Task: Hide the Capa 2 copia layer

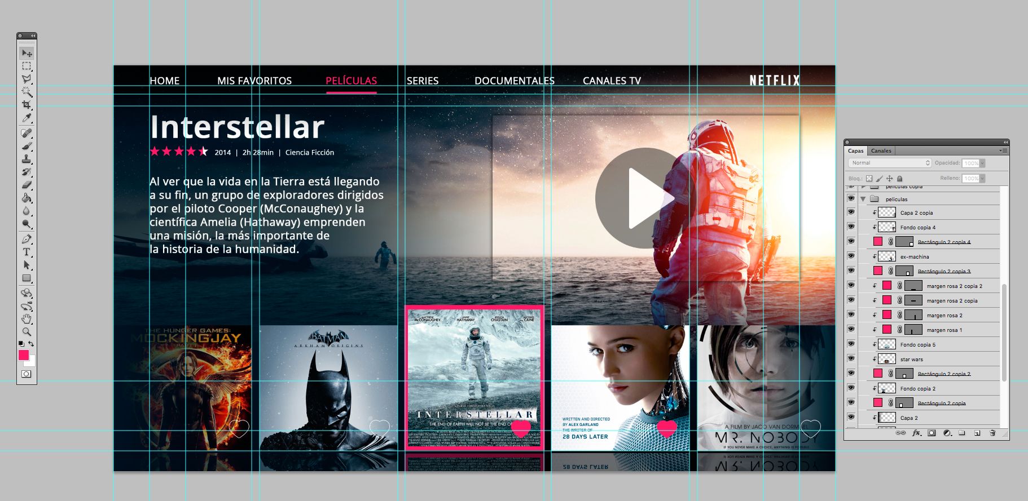Action: (851, 212)
